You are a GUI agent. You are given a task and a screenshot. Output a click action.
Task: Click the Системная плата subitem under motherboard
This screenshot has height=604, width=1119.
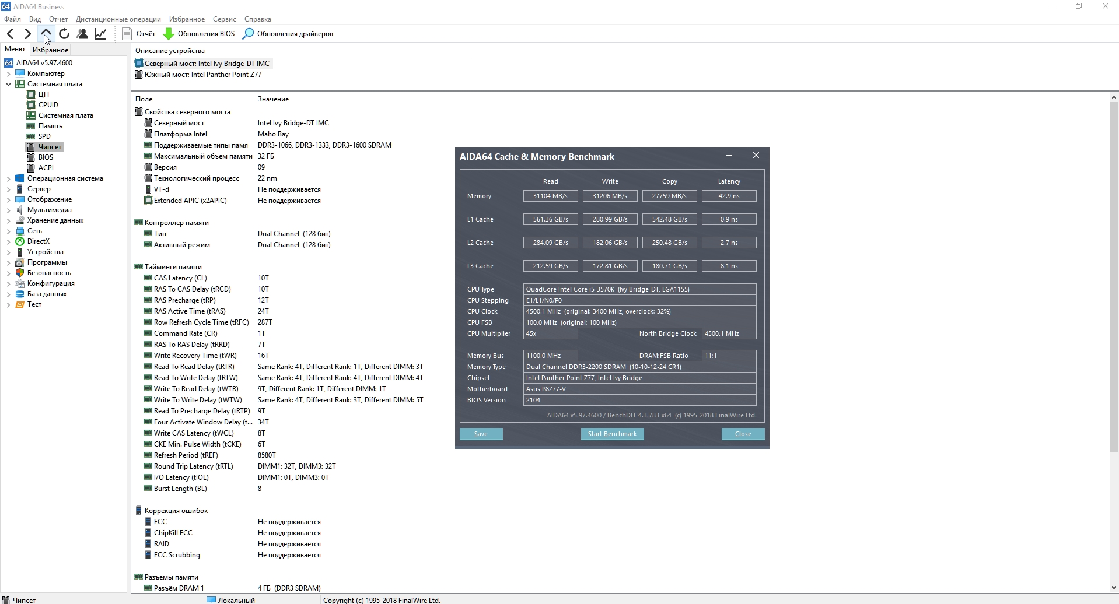pos(60,115)
